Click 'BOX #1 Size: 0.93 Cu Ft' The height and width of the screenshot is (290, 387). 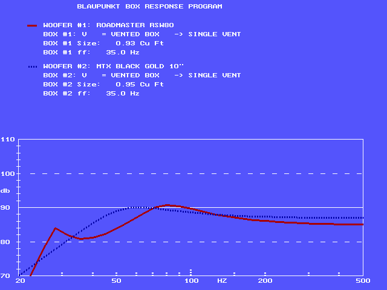pos(103,43)
